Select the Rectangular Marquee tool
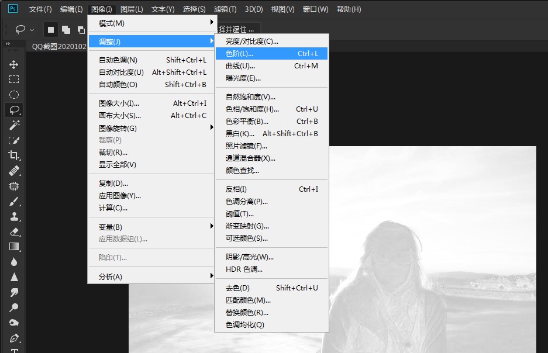Image resolution: width=548 pixels, height=353 pixels. pyautogui.click(x=13, y=79)
